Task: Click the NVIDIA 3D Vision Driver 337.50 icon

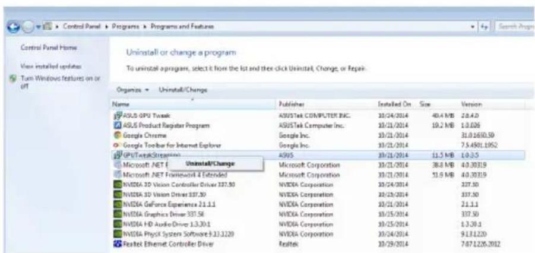Action: 117,195
